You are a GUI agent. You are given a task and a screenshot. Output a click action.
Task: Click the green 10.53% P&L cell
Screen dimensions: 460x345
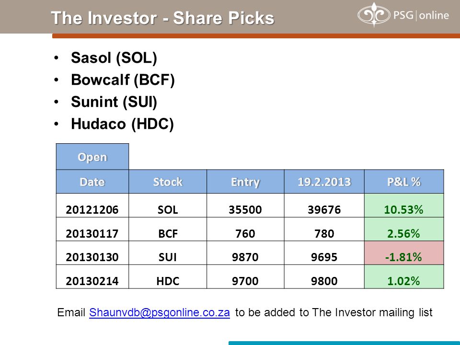(x=404, y=206)
